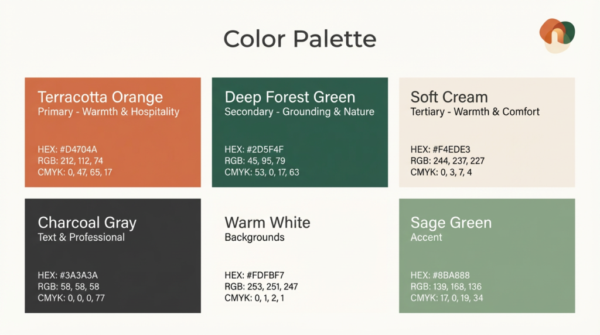Click the Warm White heading
The height and width of the screenshot is (335, 600).
pos(267,223)
